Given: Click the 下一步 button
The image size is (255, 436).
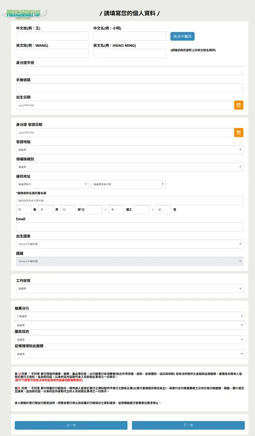Looking at the screenshot, I should [x=188, y=425].
